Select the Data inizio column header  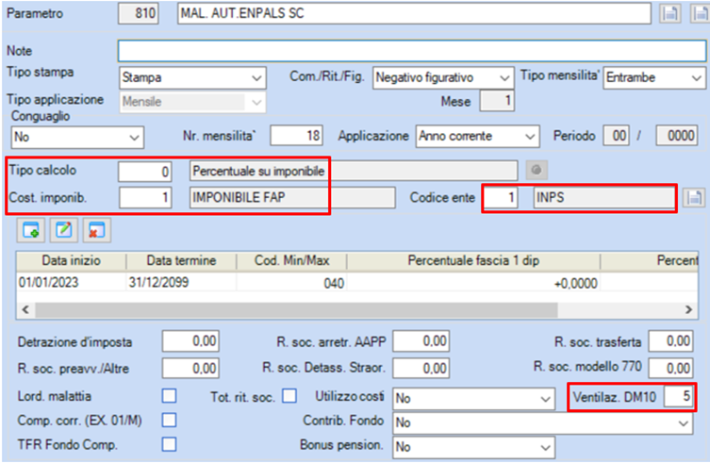tap(71, 261)
